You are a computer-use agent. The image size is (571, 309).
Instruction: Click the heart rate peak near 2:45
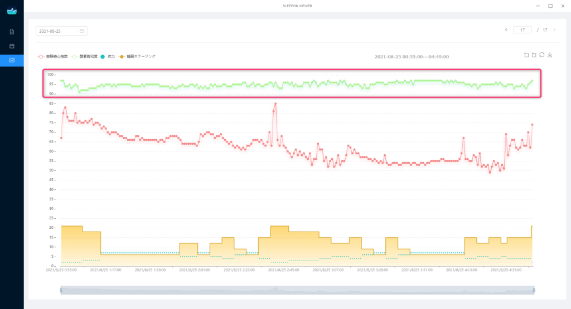(x=275, y=104)
